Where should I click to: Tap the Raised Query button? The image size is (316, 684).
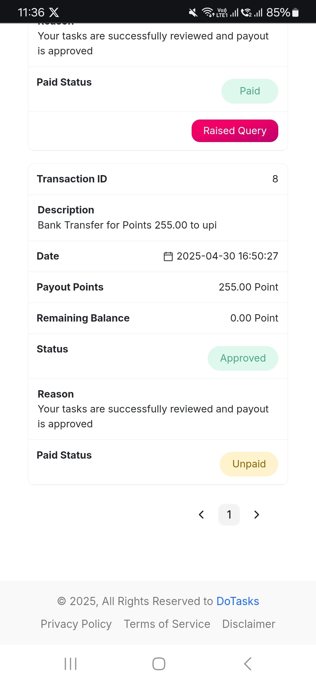[x=235, y=131]
